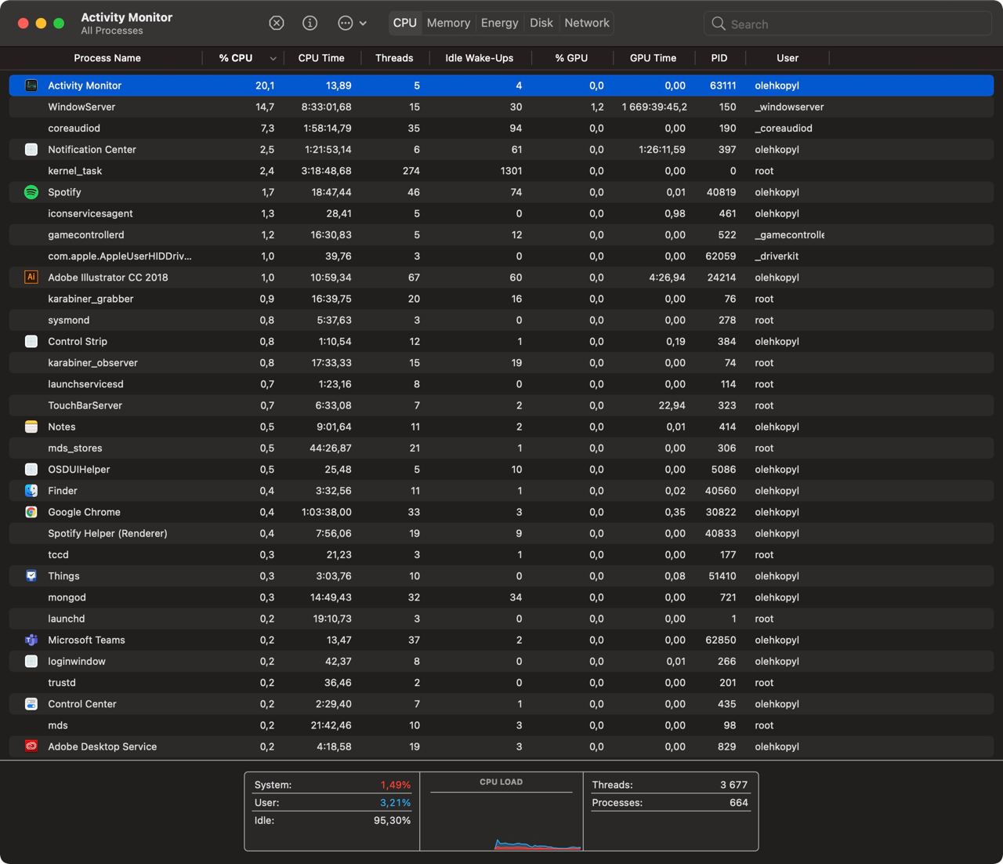Select the sysmond process row

[x=501, y=320]
